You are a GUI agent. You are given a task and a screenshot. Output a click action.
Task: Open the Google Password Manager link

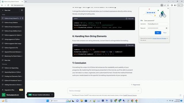coord(159,38)
